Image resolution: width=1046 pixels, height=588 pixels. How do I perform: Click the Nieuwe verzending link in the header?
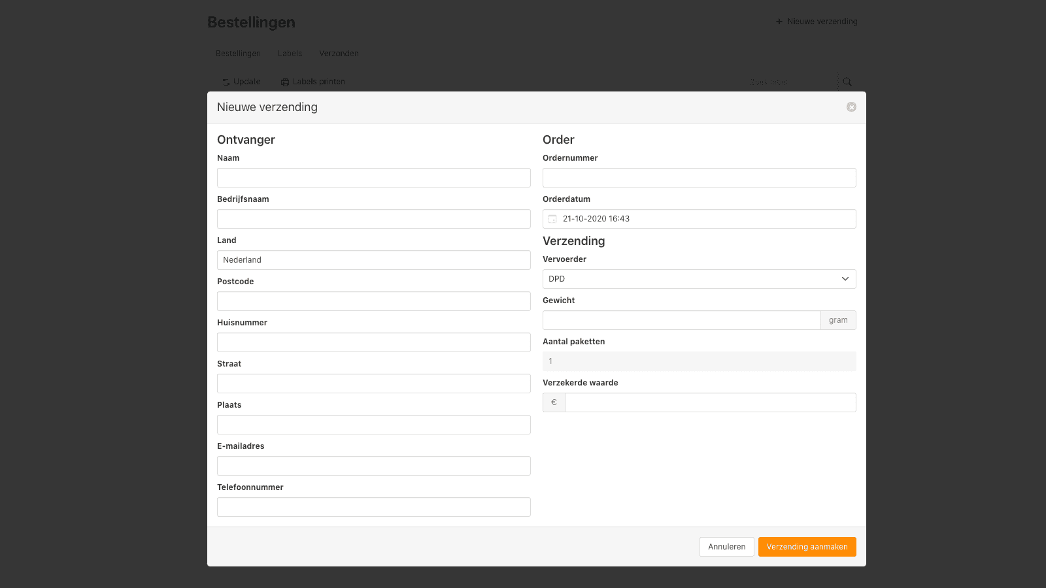coord(821,21)
